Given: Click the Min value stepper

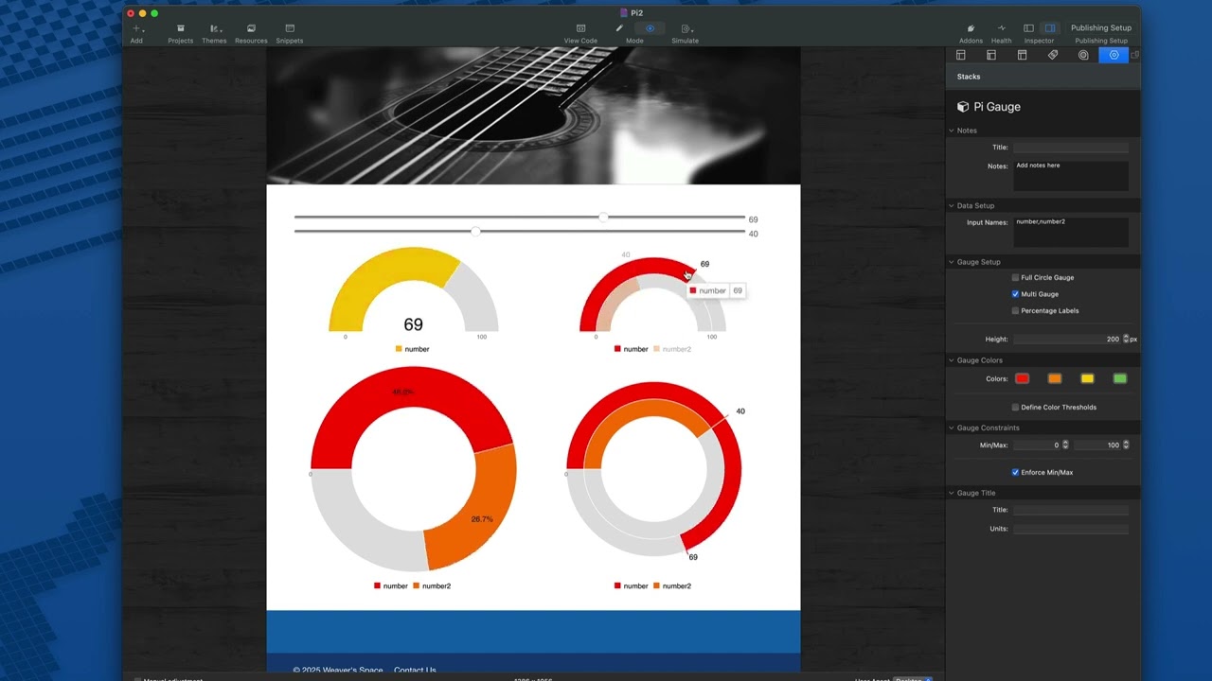Looking at the screenshot, I should (x=1065, y=445).
